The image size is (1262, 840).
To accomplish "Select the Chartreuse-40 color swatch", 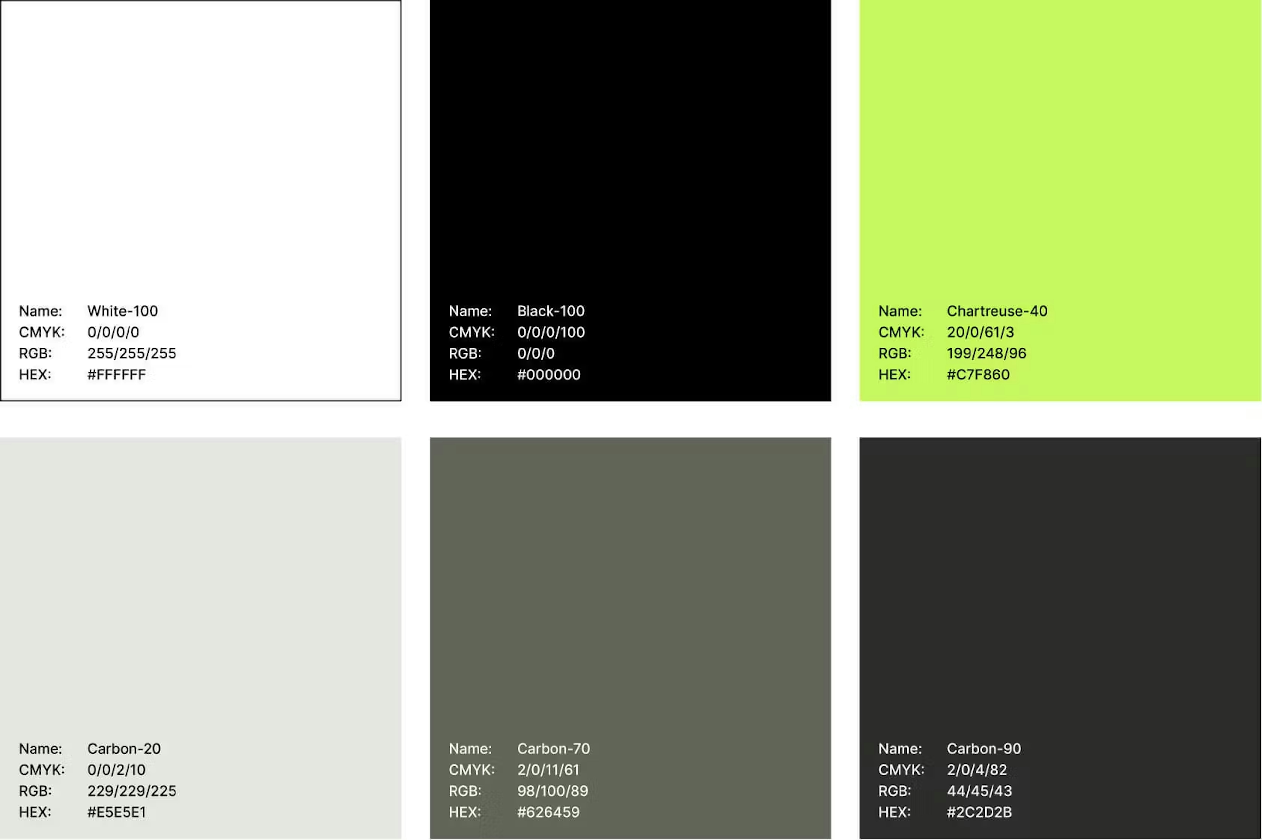I will pyautogui.click(x=1060, y=161).
